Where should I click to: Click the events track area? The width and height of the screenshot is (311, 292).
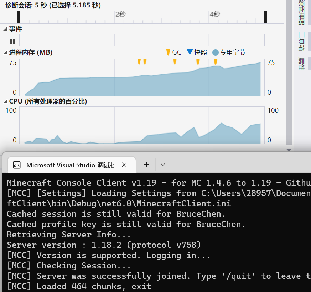142,40
